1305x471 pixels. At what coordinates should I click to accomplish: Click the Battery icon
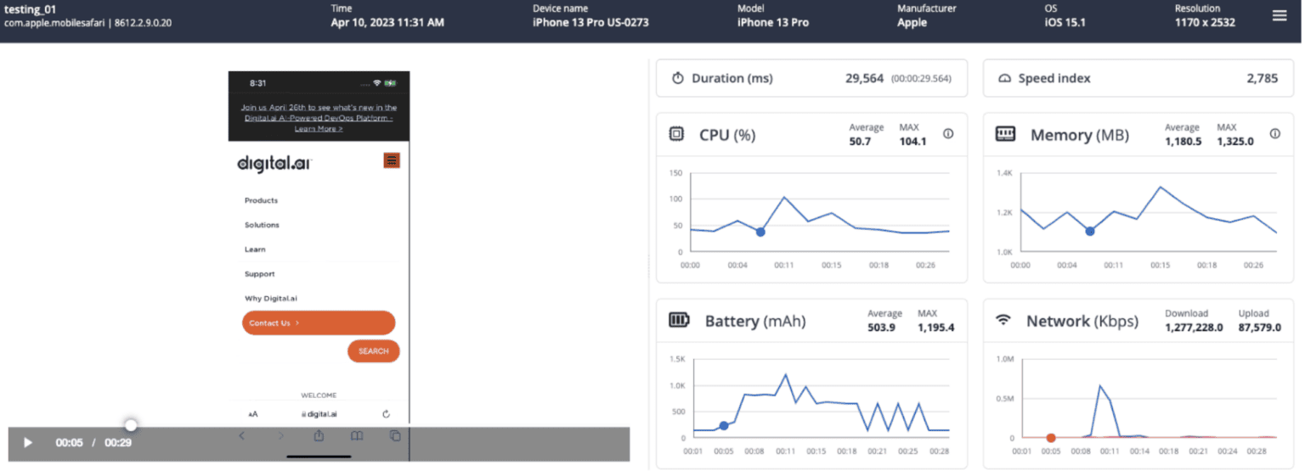point(680,320)
